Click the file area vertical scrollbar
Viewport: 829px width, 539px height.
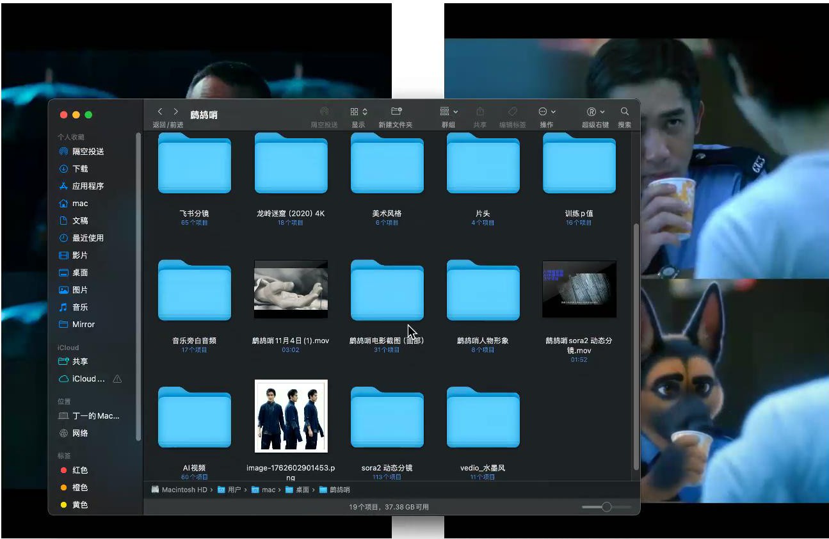tap(636, 346)
